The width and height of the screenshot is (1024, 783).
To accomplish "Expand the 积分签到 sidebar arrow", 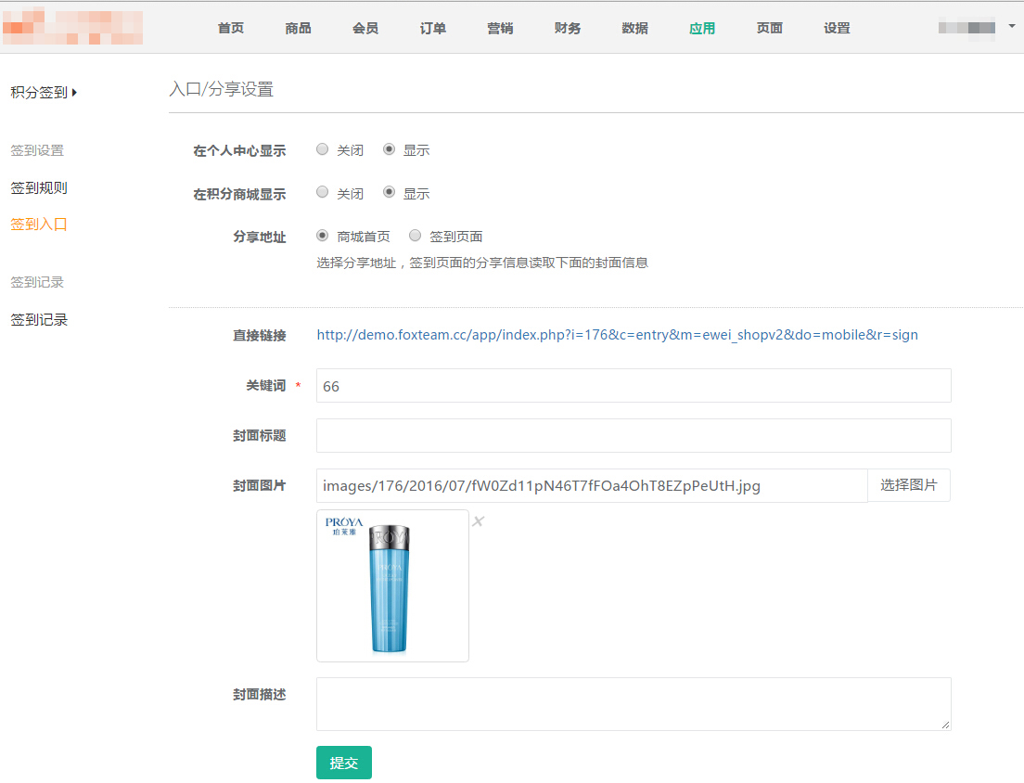I will 74,92.
